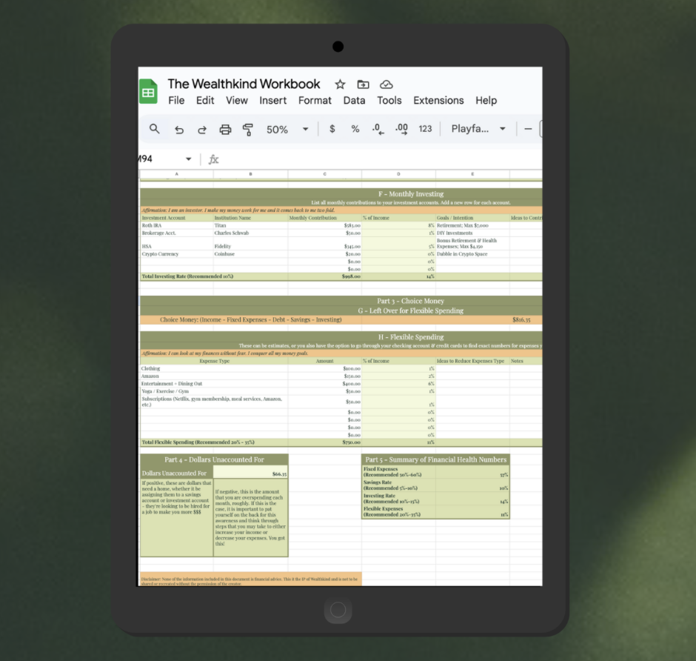Move document using the folder icon
696x661 pixels.
click(363, 84)
